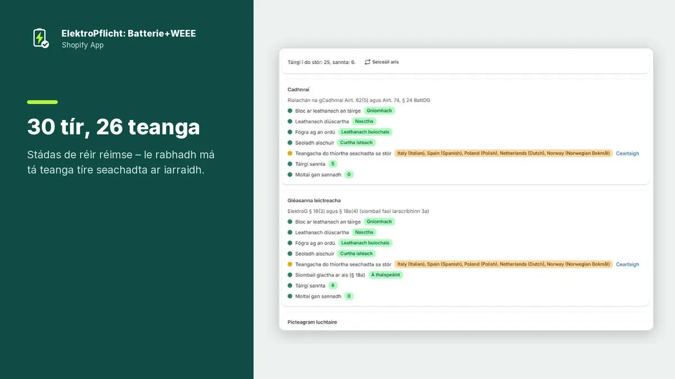Click the orange missing-languages badge under Gléasanna leictreacha
This screenshot has width=675, height=379.
pyautogui.click(x=503, y=264)
